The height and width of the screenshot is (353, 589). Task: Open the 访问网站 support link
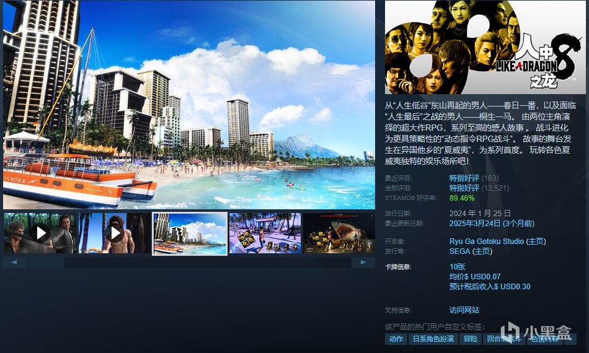tap(464, 310)
